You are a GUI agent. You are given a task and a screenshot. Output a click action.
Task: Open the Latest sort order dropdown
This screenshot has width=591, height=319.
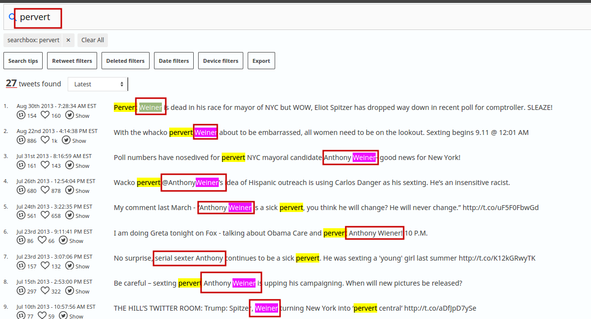(x=98, y=84)
